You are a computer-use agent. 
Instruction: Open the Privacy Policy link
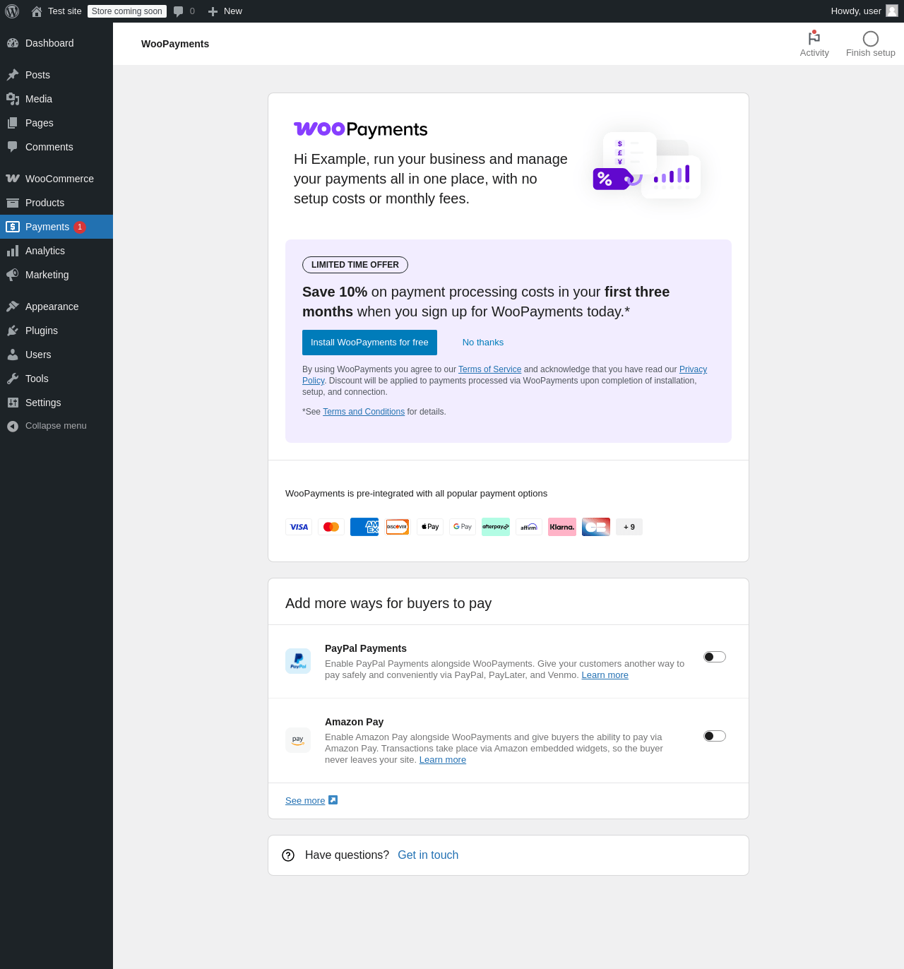693,369
